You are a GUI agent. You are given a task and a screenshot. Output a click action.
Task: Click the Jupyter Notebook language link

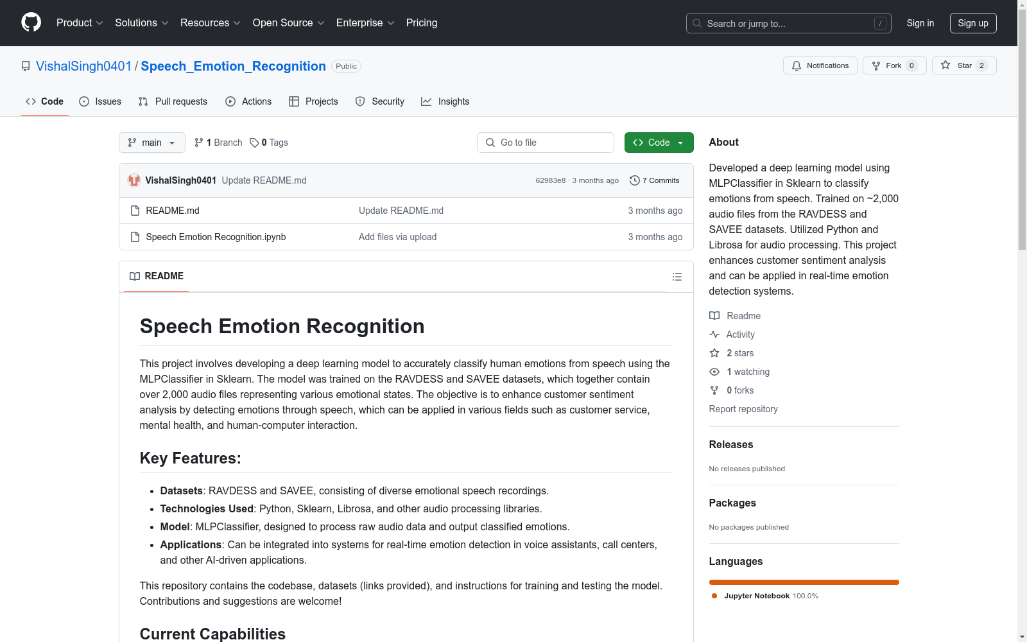(x=764, y=596)
